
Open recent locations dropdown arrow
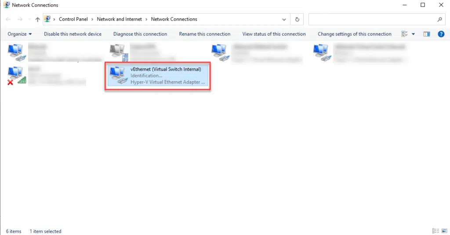pos(29,19)
